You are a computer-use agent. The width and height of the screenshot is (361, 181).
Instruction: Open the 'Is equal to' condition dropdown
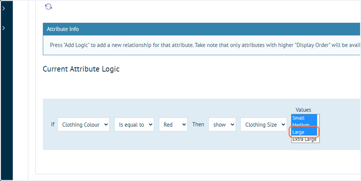point(134,124)
